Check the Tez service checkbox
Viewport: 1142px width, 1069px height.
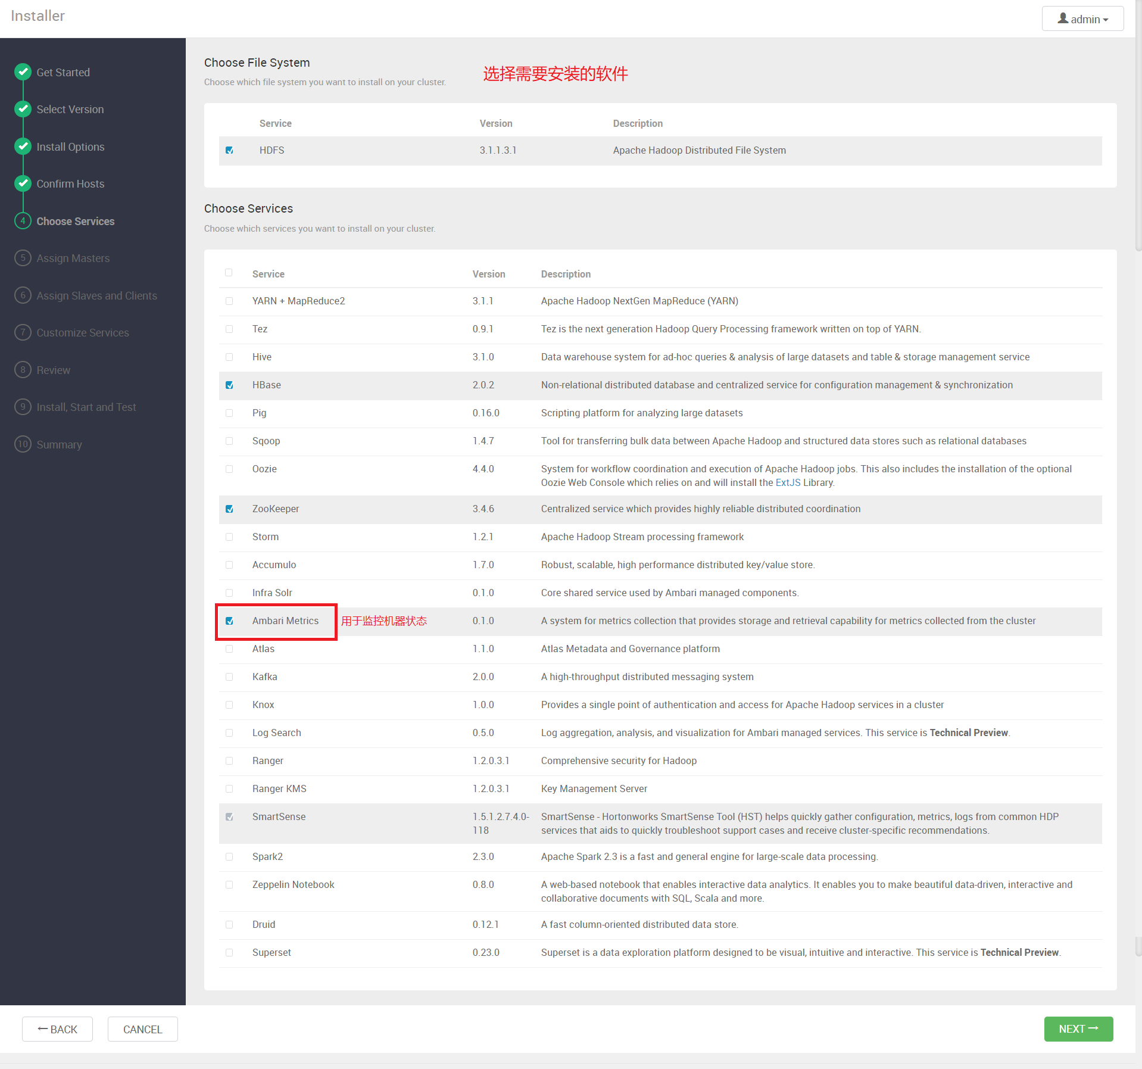pos(229,329)
